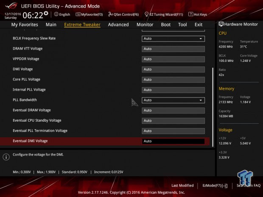
Task: Click the DRAM VTT Voltage field
Action: tap(173, 49)
